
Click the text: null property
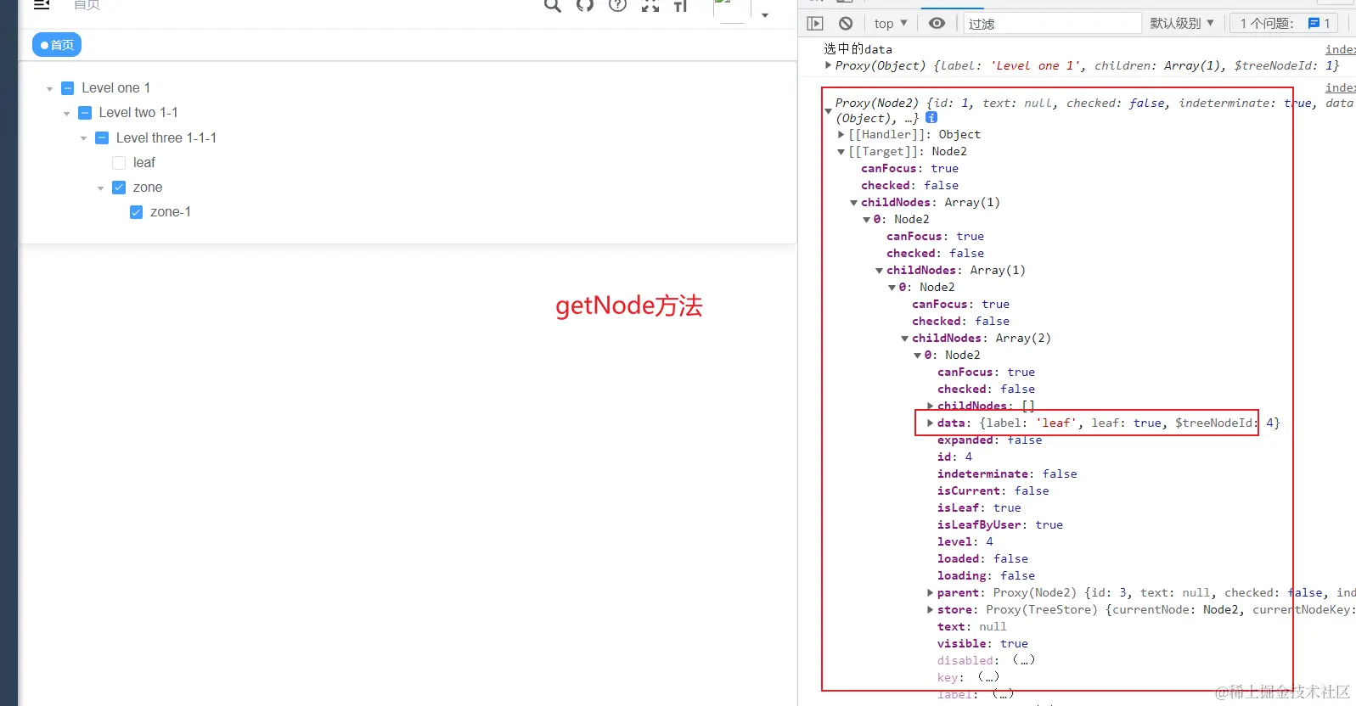tap(972, 626)
